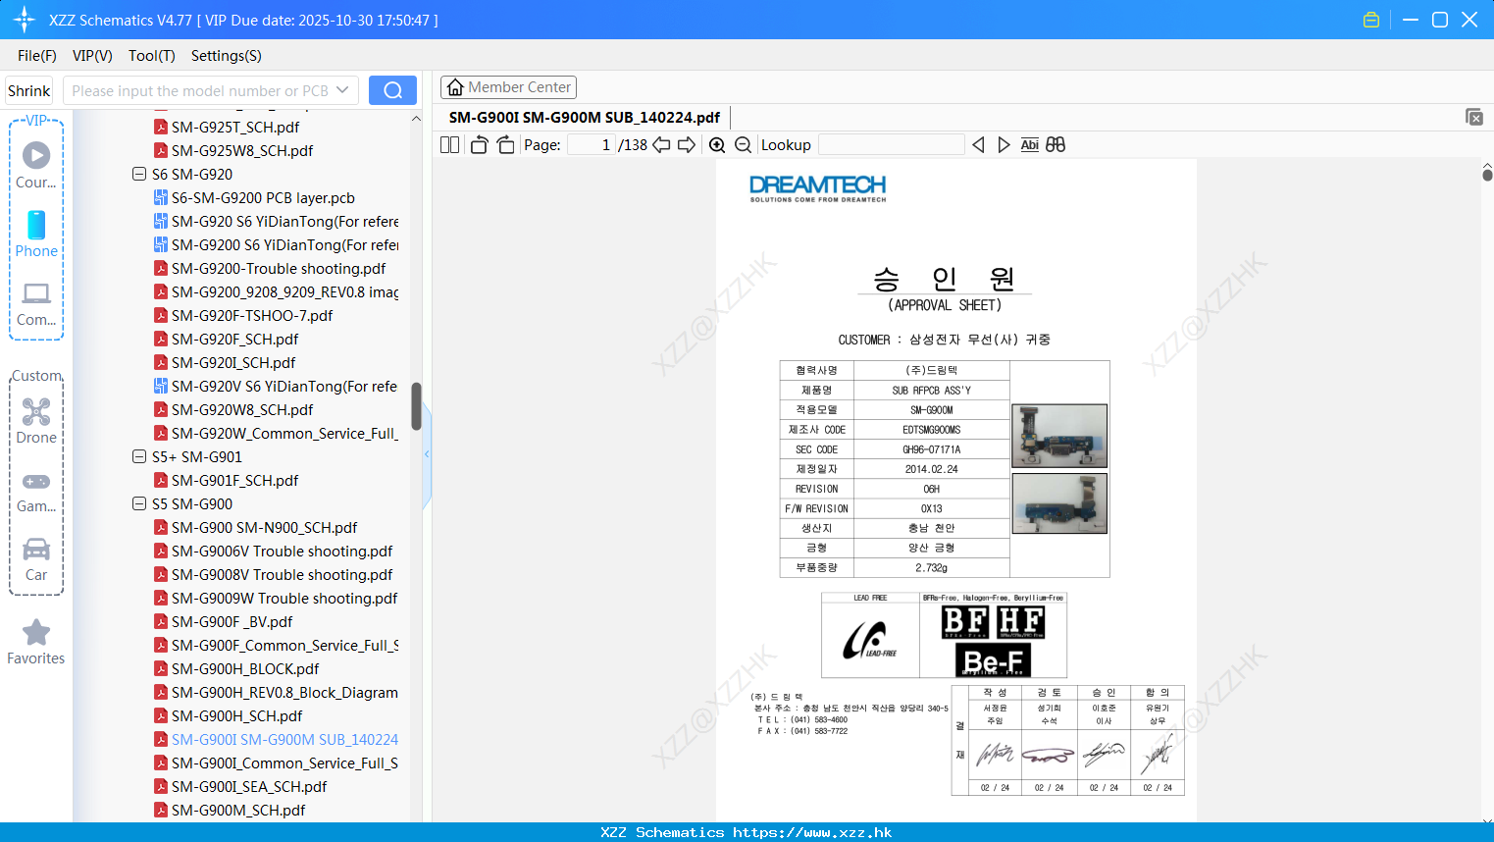This screenshot has height=842, width=1494.
Task: Click the upper PCB photo thumbnail
Action: (1059, 436)
